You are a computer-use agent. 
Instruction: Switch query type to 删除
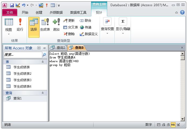click(x=69, y=34)
